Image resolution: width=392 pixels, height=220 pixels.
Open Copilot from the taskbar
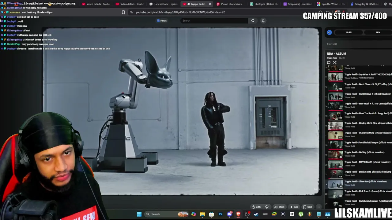194,214
